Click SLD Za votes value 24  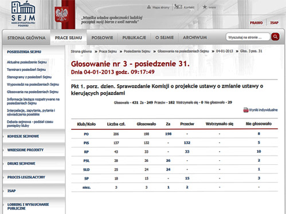[x=168, y=169]
